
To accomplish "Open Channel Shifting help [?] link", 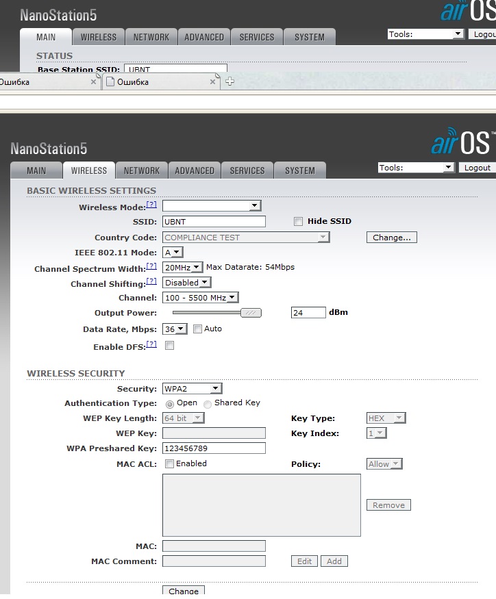I will pos(151,281).
